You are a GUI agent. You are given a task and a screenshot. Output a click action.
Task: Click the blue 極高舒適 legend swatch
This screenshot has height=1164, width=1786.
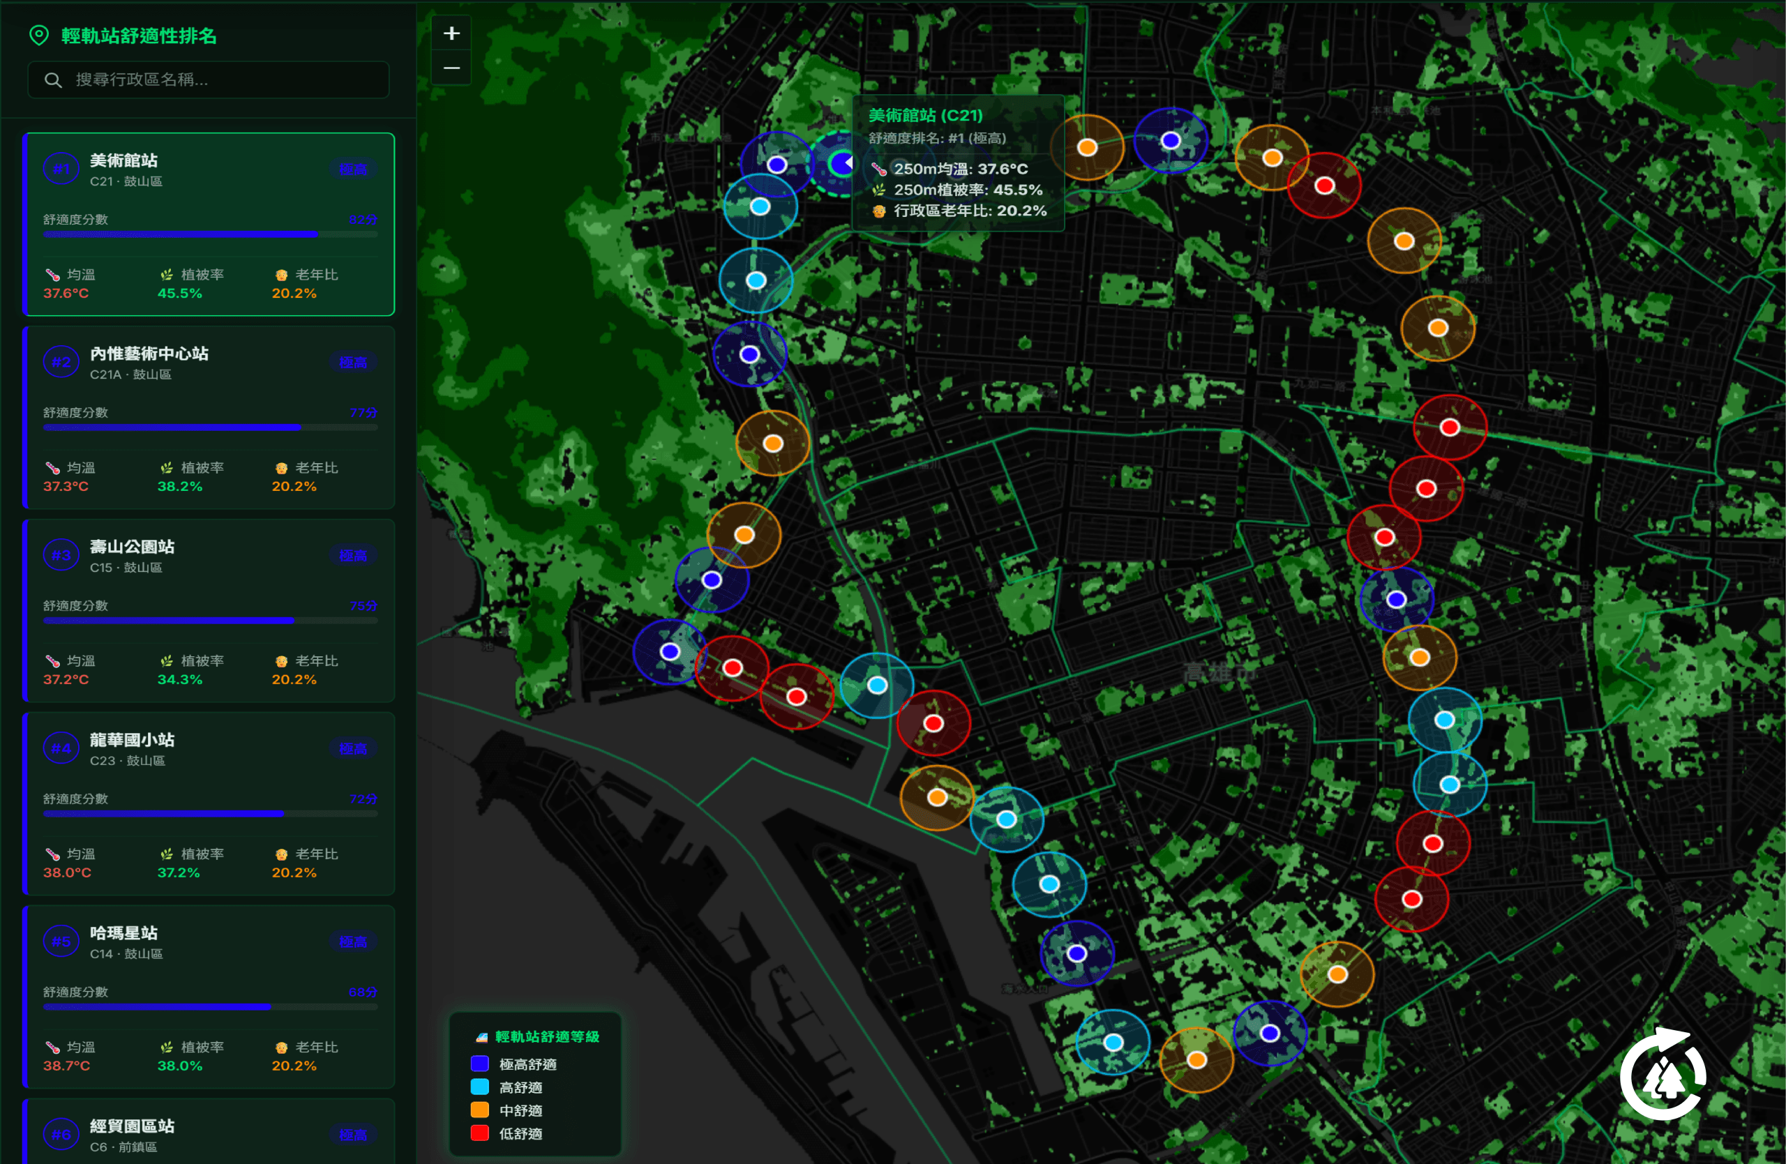[479, 1064]
